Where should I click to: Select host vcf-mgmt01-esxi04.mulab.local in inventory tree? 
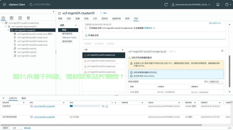click(x=32, y=45)
